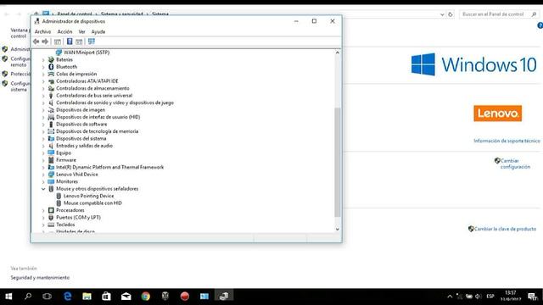This screenshot has width=543, height=305.
Task: Click the Back arrow in Device Manager toolbar
Action: pos(36,42)
